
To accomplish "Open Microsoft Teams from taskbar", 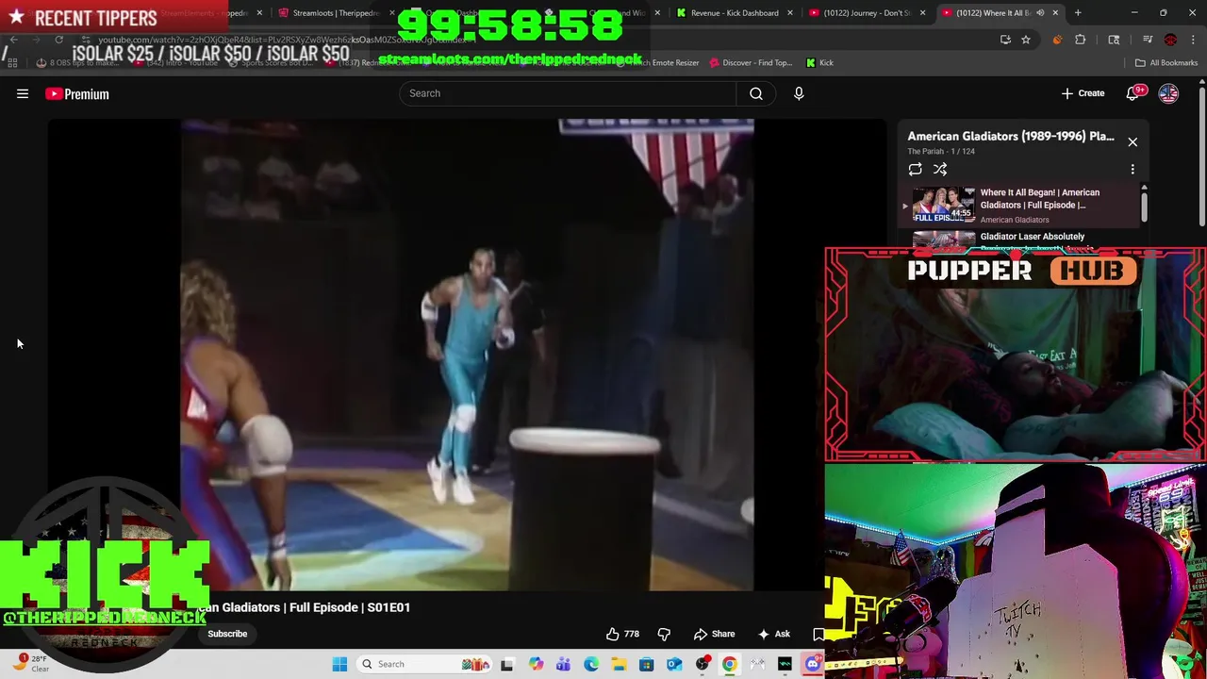I will pos(563,664).
